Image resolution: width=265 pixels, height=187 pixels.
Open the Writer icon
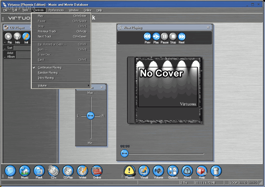[x=82, y=172]
